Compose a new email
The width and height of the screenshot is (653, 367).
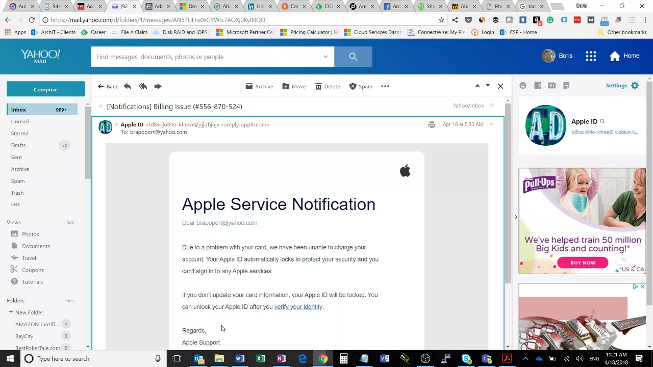(45, 89)
